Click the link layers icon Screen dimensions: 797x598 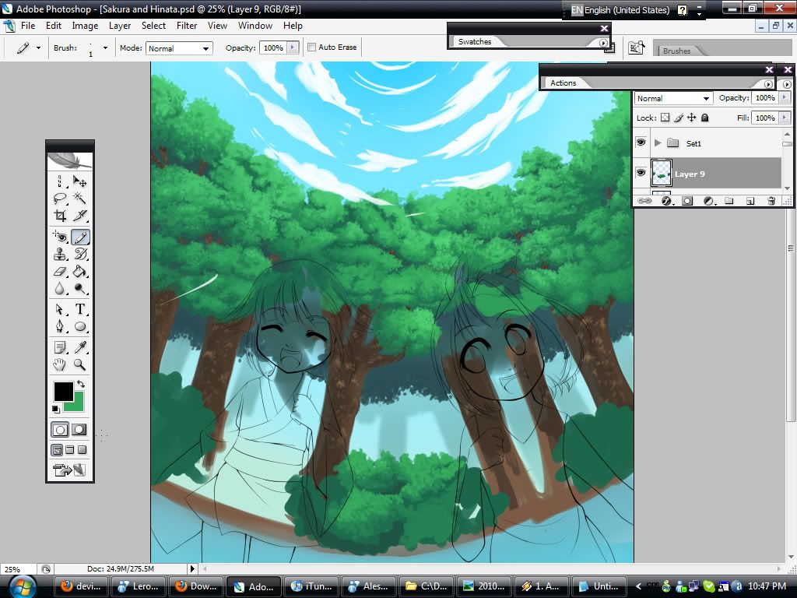[644, 201]
